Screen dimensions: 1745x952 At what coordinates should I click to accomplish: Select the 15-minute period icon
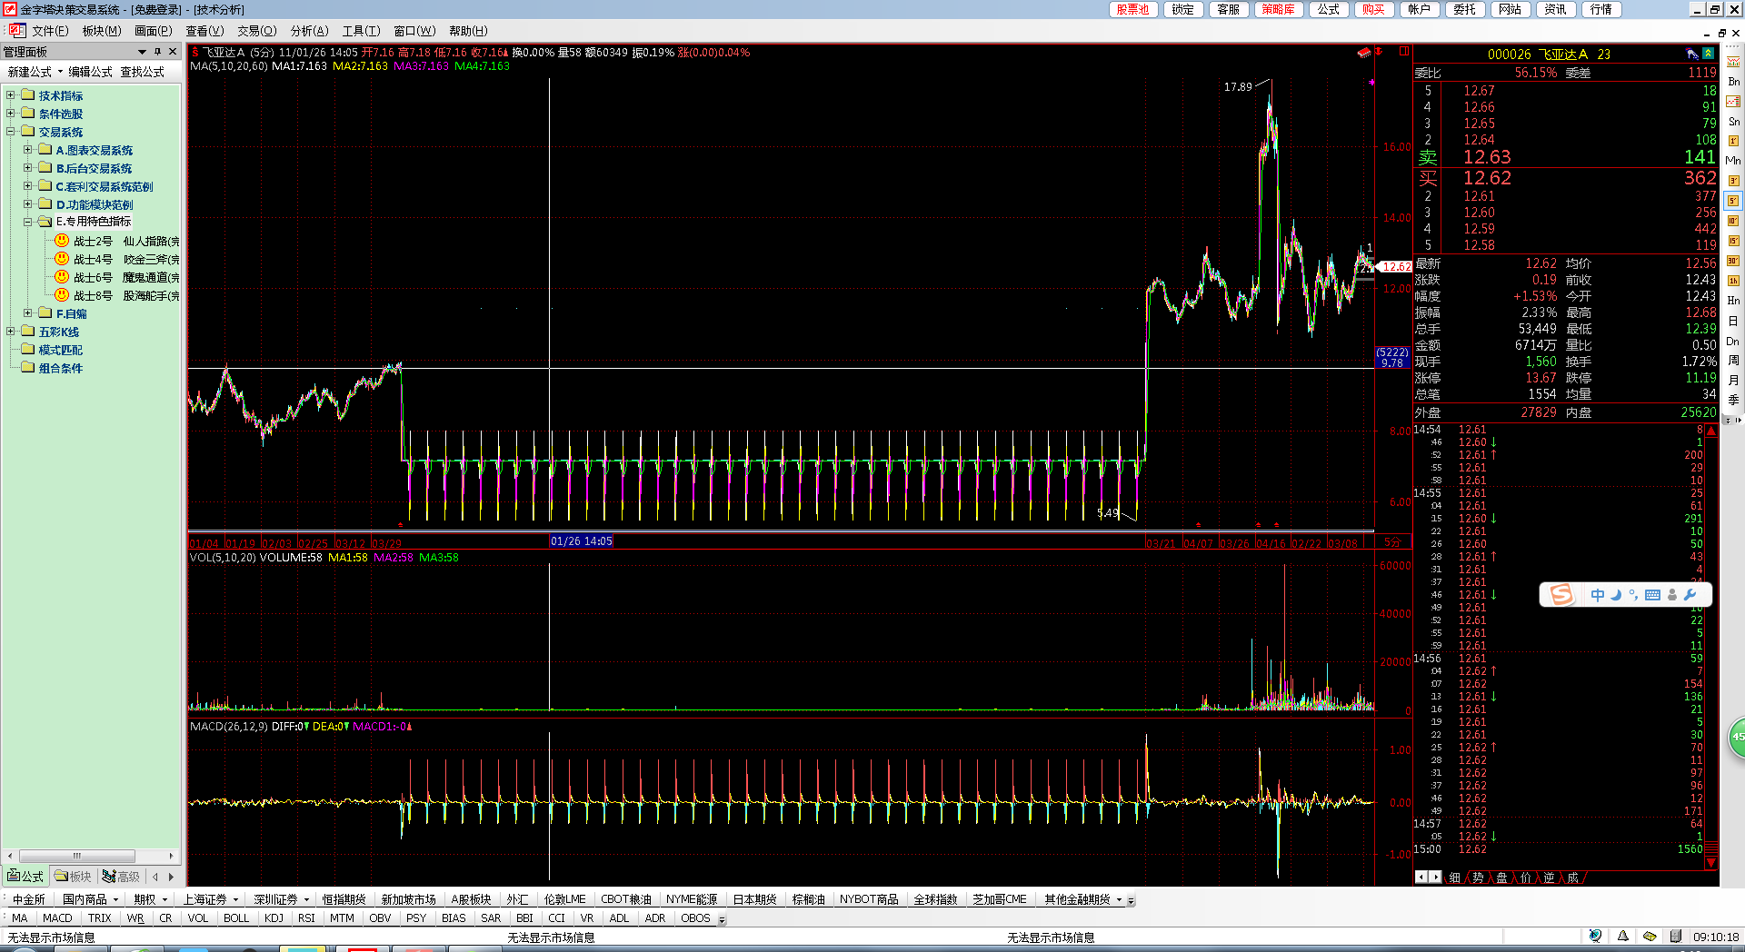click(1733, 241)
